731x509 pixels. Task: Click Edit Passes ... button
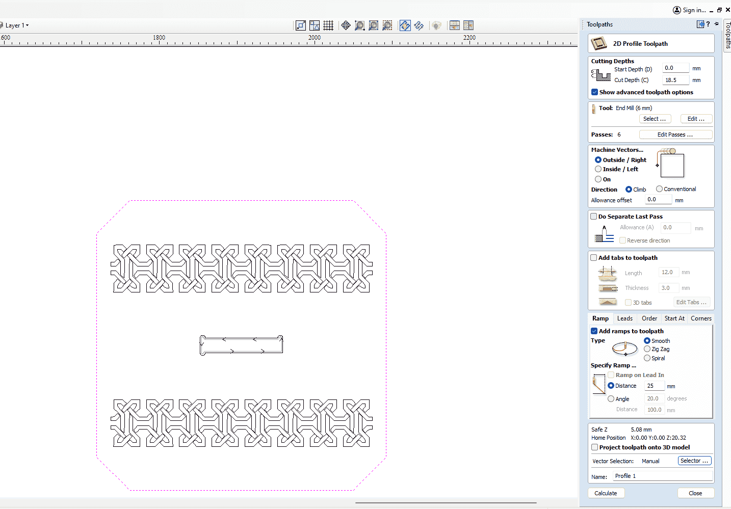click(x=675, y=135)
